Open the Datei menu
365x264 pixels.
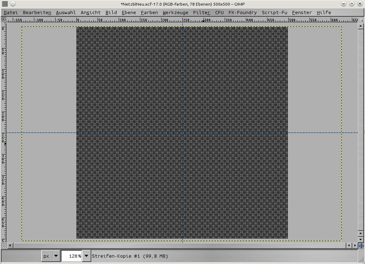pos(11,12)
